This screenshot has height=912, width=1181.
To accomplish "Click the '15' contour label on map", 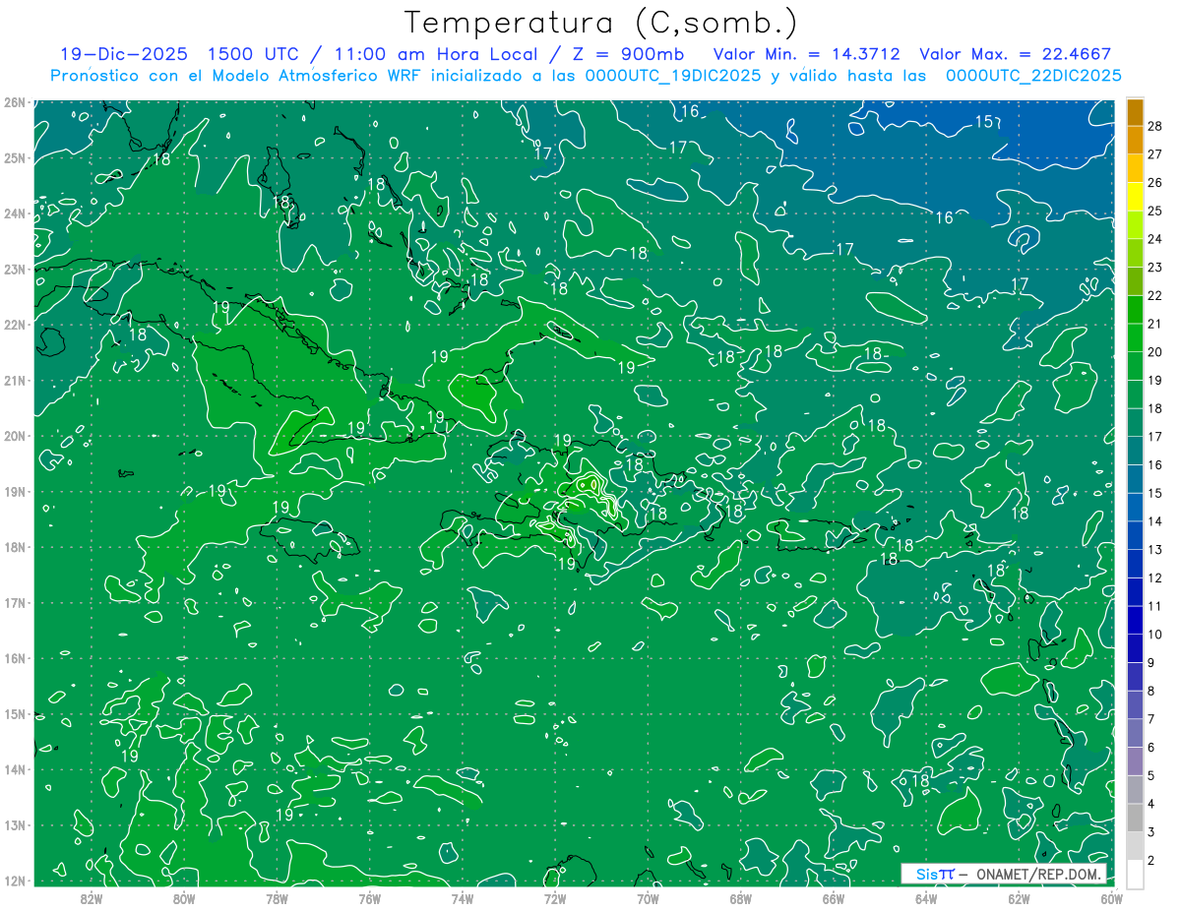I will (983, 122).
